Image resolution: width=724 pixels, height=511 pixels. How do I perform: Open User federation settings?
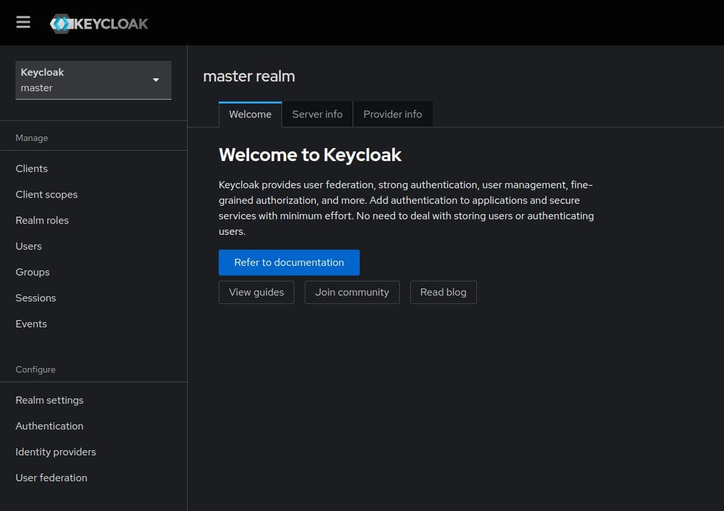click(51, 477)
